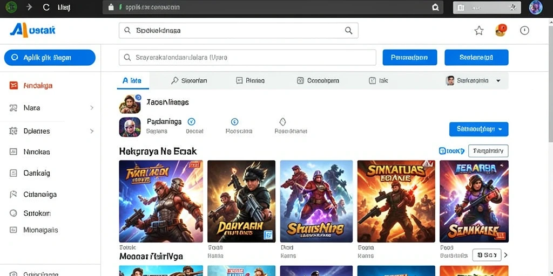Click the green browser icon at top-left corner
This screenshot has height=276, width=553.
click(11, 8)
